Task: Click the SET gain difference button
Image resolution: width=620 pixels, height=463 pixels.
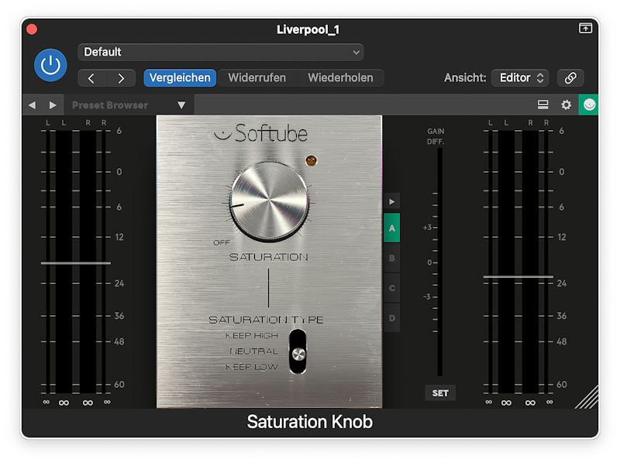Action: (440, 393)
